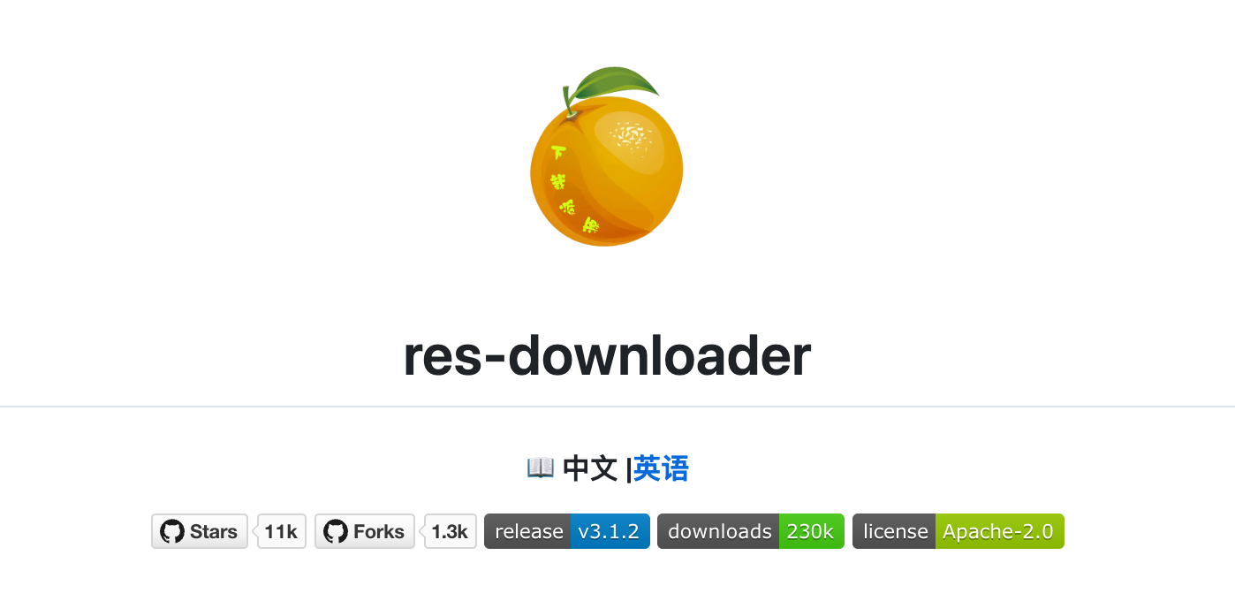Open the 11k stargazers count
This screenshot has width=1235, height=601.
pos(281,531)
